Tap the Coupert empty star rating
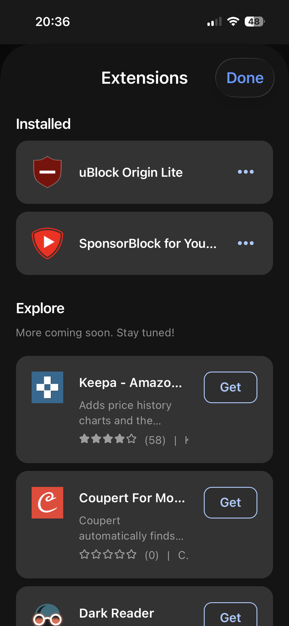Image resolution: width=289 pixels, height=626 pixels. coord(108,554)
